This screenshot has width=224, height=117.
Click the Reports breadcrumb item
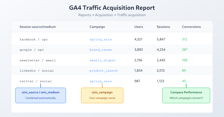pos(85,15)
